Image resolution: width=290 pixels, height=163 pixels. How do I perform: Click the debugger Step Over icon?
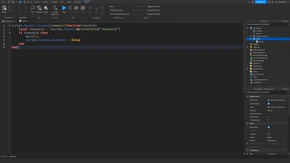click(x=97, y=8)
